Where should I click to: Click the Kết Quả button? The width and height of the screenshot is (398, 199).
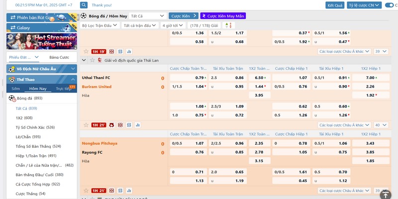click(335, 5)
